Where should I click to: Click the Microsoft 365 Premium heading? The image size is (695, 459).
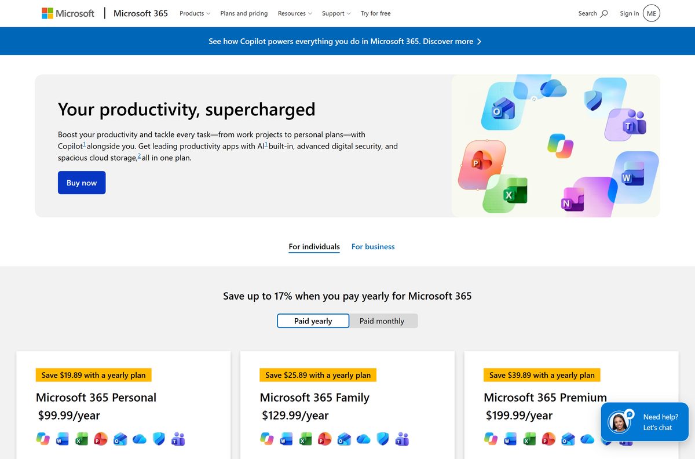tap(546, 398)
